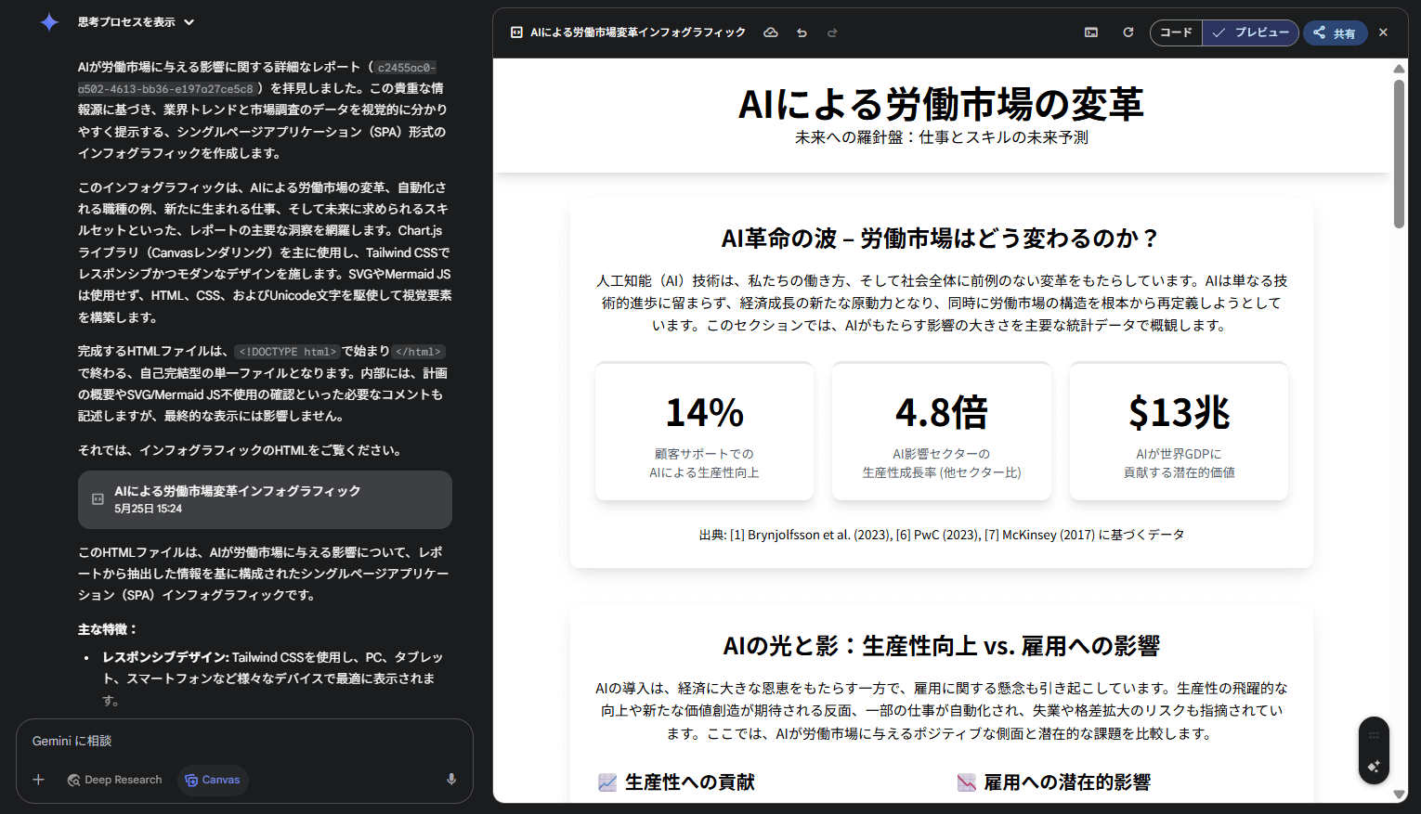The height and width of the screenshot is (814, 1421).
Task: Click the AI革命の波 section heading
Action: coord(941,239)
